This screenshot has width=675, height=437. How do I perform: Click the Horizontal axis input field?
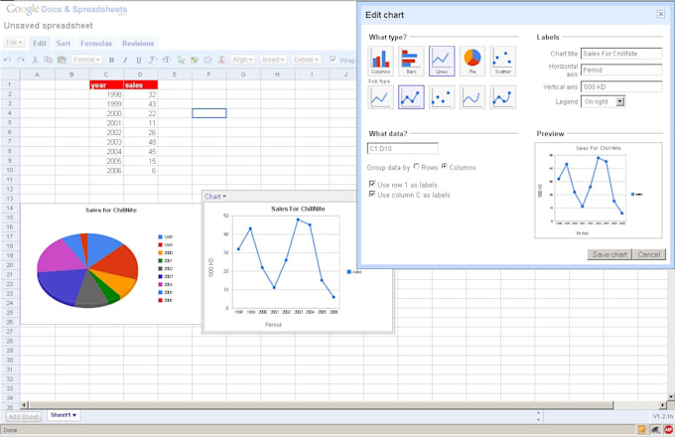pyautogui.click(x=621, y=70)
